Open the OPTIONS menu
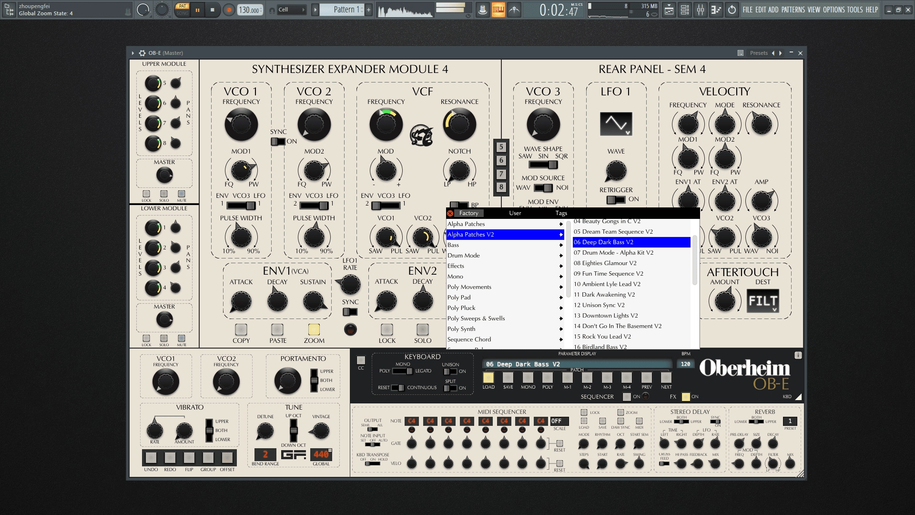This screenshot has width=915, height=515. (x=834, y=10)
